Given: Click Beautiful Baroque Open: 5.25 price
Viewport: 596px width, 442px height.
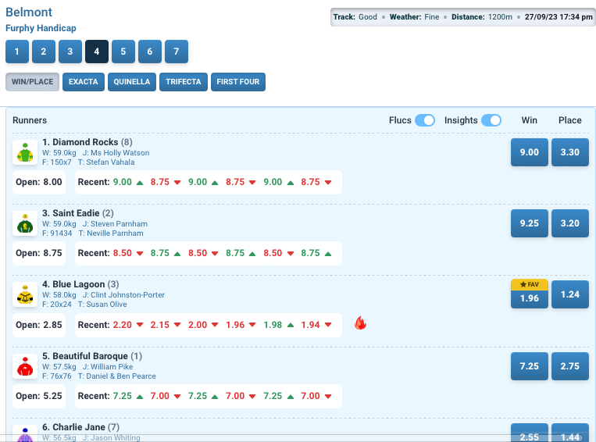Looking at the screenshot, I should (x=39, y=396).
